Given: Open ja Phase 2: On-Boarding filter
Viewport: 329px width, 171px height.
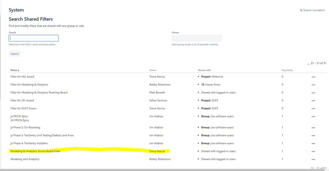Looking at the screenshot, I should coord(25,128).
